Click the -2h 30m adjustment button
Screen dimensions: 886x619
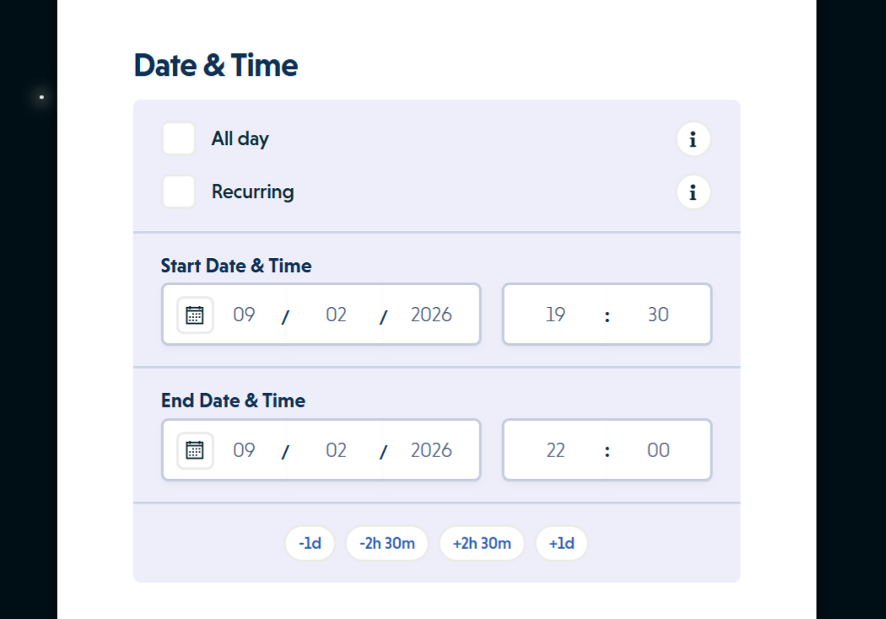tap(386, 543)
